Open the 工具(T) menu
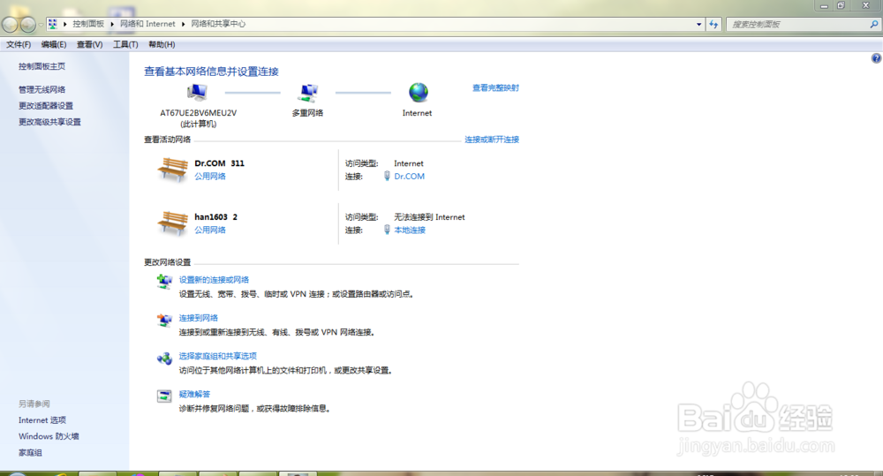The width and height of the screenshot is (883, 476). coord(125,44)
